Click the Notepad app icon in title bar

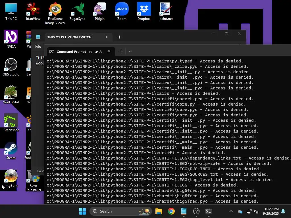point(38,37)
